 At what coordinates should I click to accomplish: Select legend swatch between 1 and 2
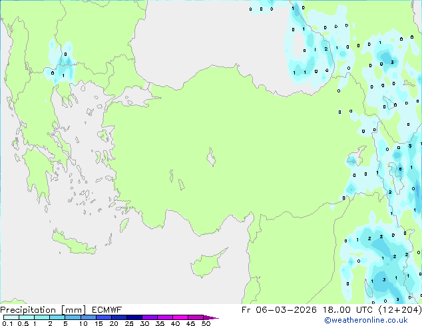click(42, 317)
